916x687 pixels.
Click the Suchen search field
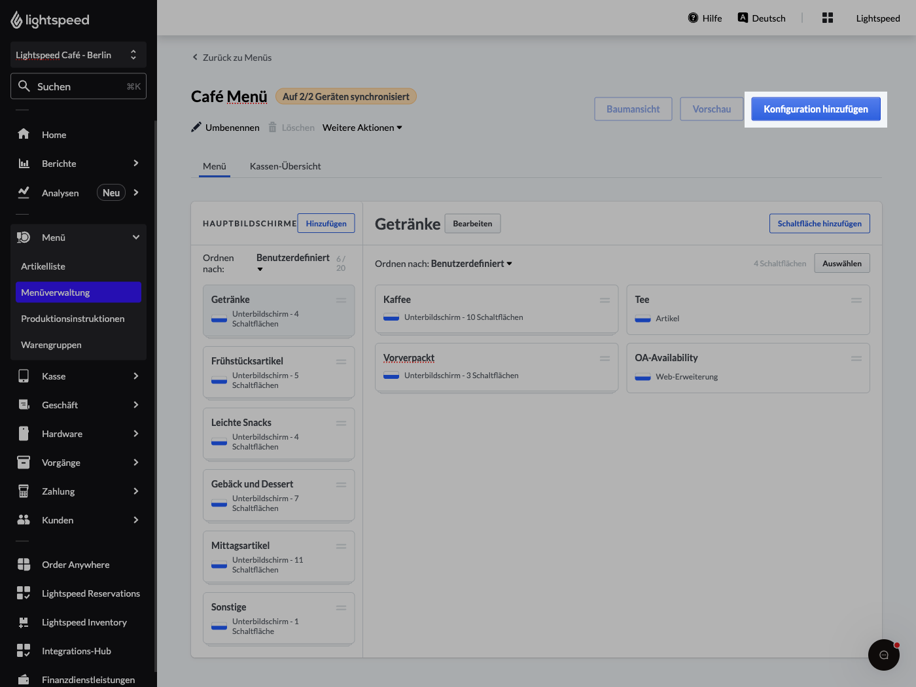79,86
